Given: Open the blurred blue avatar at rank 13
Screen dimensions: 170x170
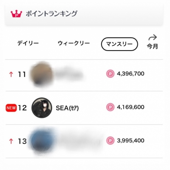Looking at the screenshot, I should [x=42, y=142].
